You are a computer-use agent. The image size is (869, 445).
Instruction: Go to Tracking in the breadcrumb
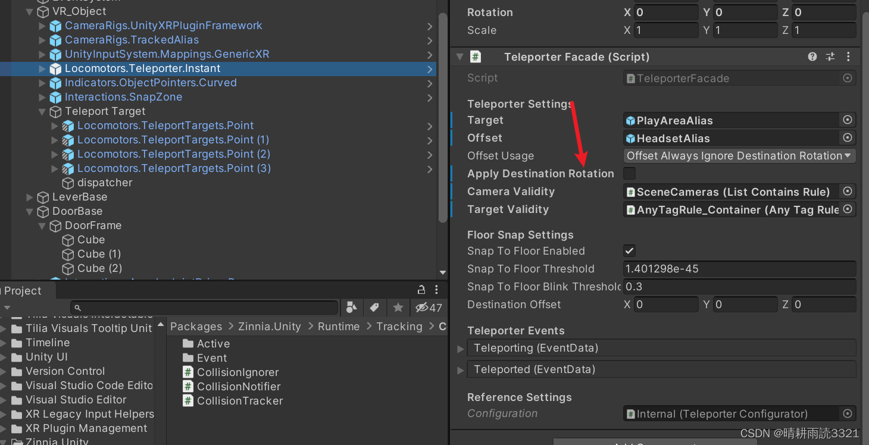(x=399, y=327)
